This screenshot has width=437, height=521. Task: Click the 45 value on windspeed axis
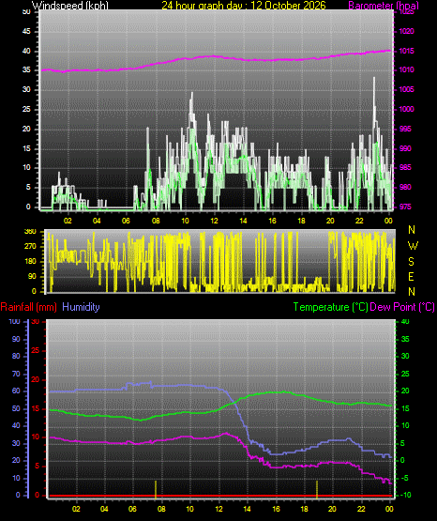(26, 31)
